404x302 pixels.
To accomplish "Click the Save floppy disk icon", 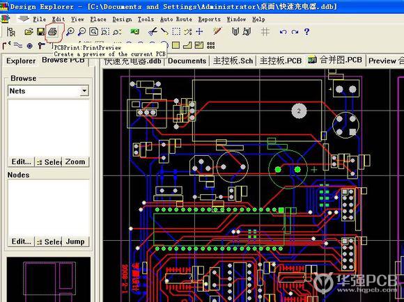I will [x=40, y=32].
